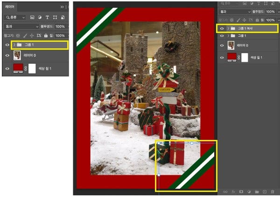Click opacity 100% field in floating panel

click(x=60, y=26)
